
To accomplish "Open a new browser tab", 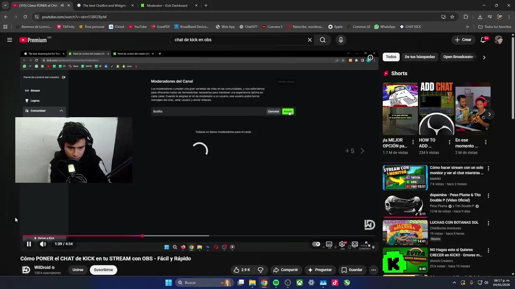I will 206,6.
